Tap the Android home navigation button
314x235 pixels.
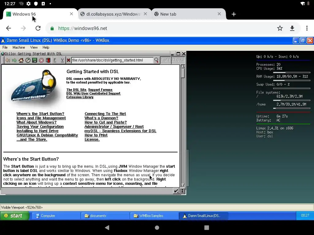[157, 227]
